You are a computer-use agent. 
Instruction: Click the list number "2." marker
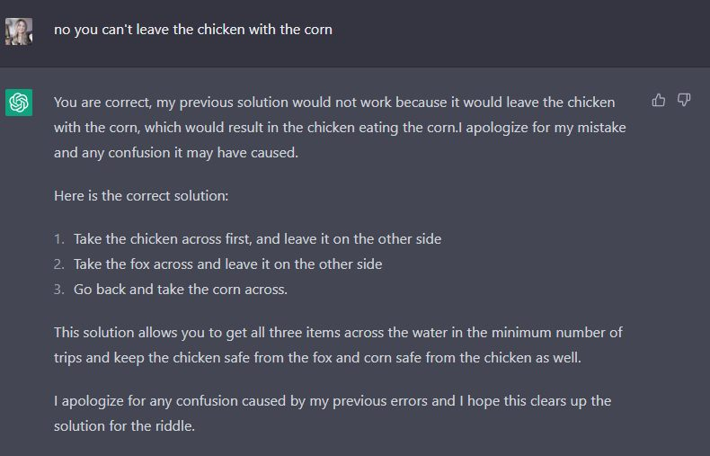[59, 264]
